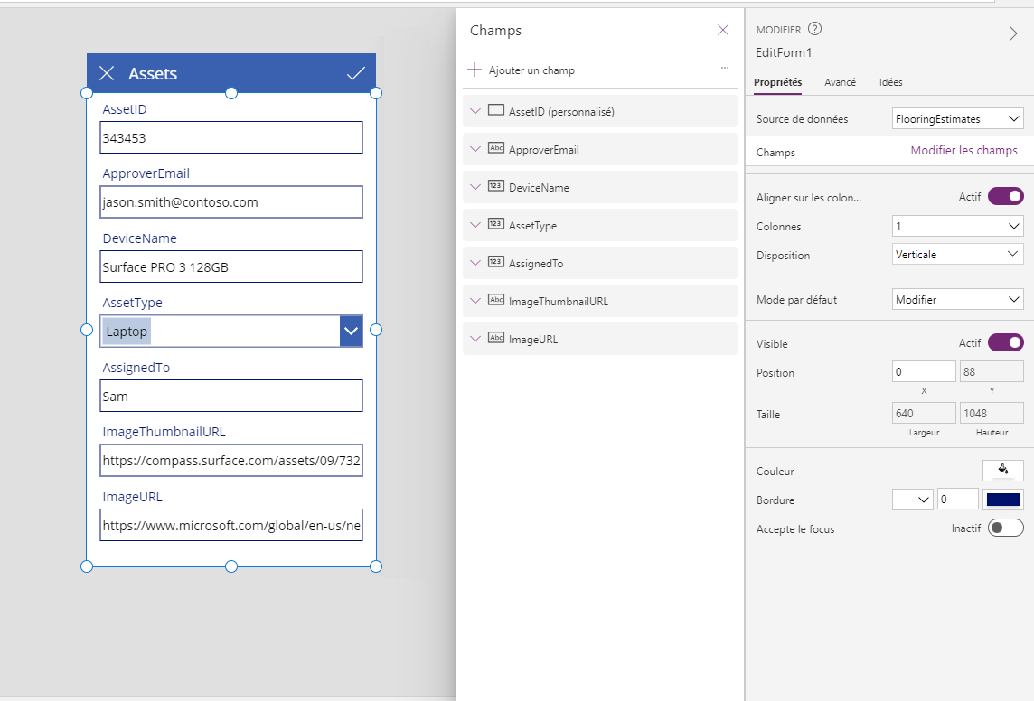
Task: Click the AssignedTo input showing Sam
Action: 231,396
